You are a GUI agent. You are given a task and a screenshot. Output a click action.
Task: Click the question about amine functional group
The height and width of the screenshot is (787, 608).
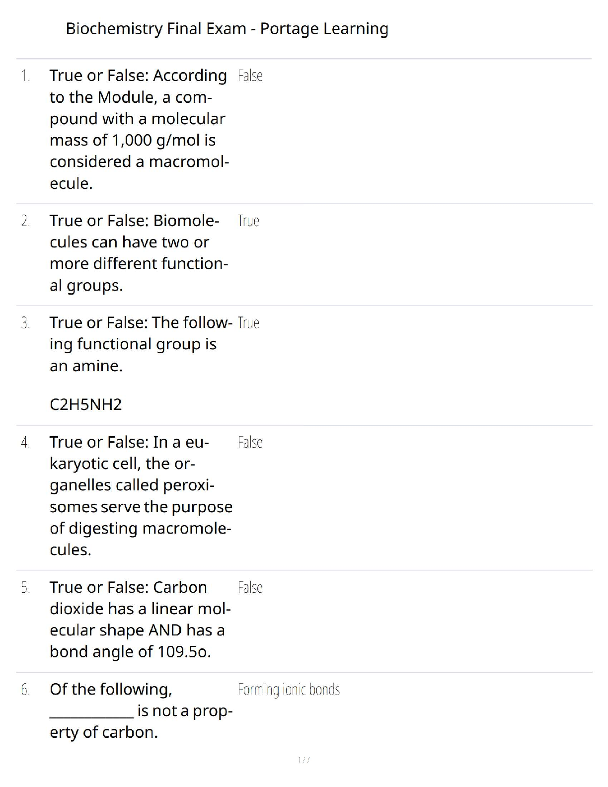(141, 344)
